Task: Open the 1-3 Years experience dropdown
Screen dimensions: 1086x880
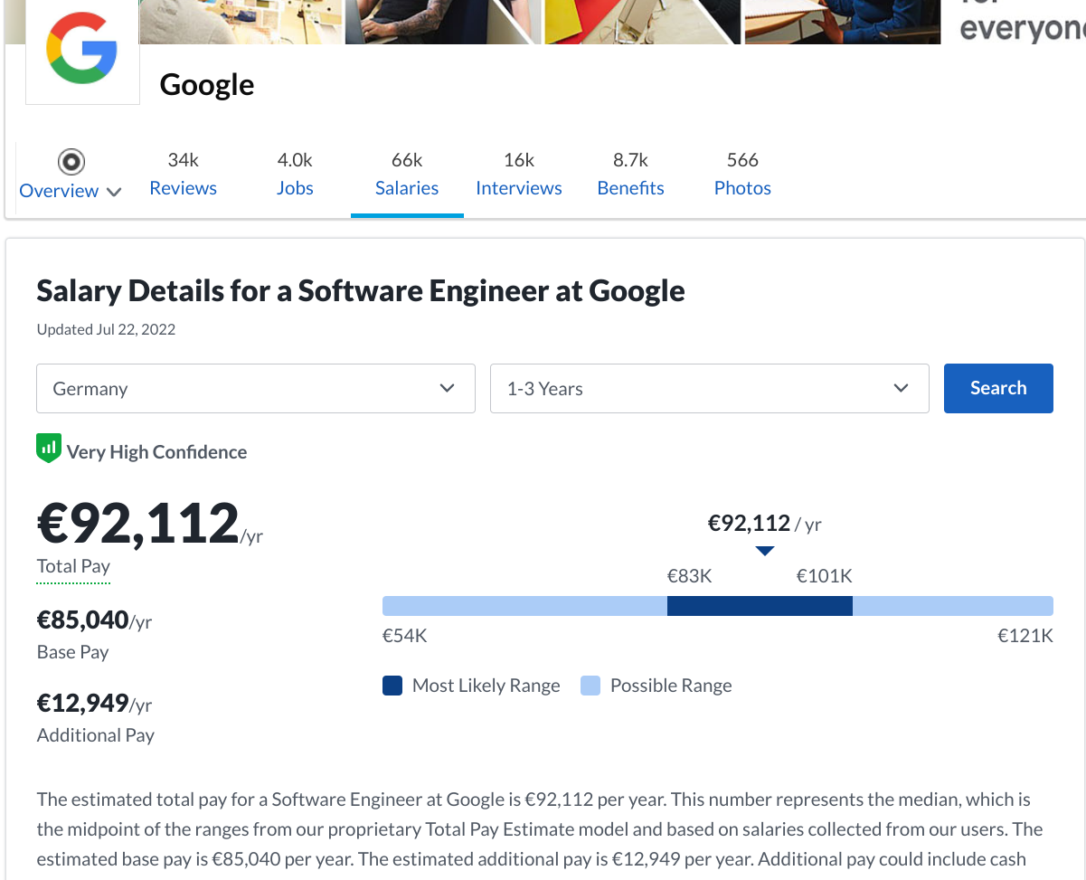Action: (709, 389)
